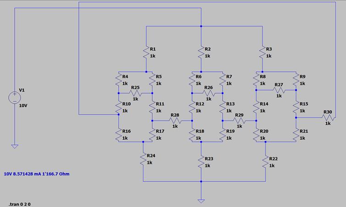Screen dimensions: 346x207
Task: Select resistor R24 symbol
Action: 143,159
